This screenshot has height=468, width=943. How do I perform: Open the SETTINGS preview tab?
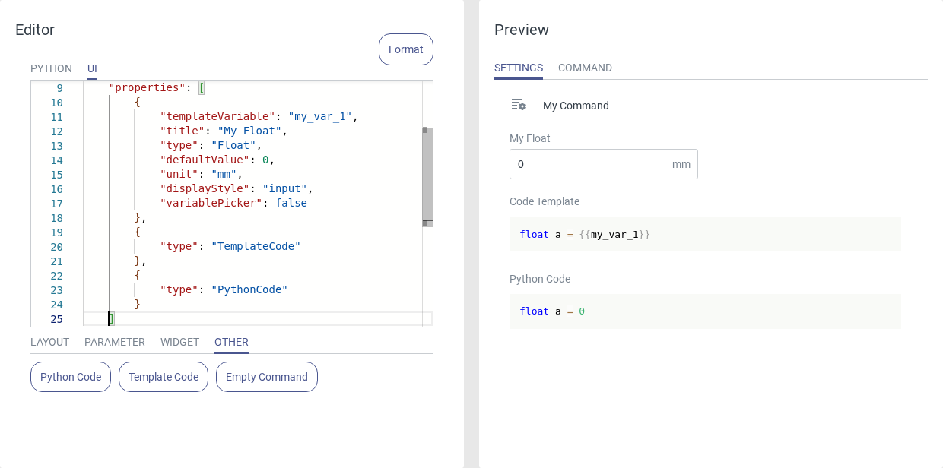[518, 68]
